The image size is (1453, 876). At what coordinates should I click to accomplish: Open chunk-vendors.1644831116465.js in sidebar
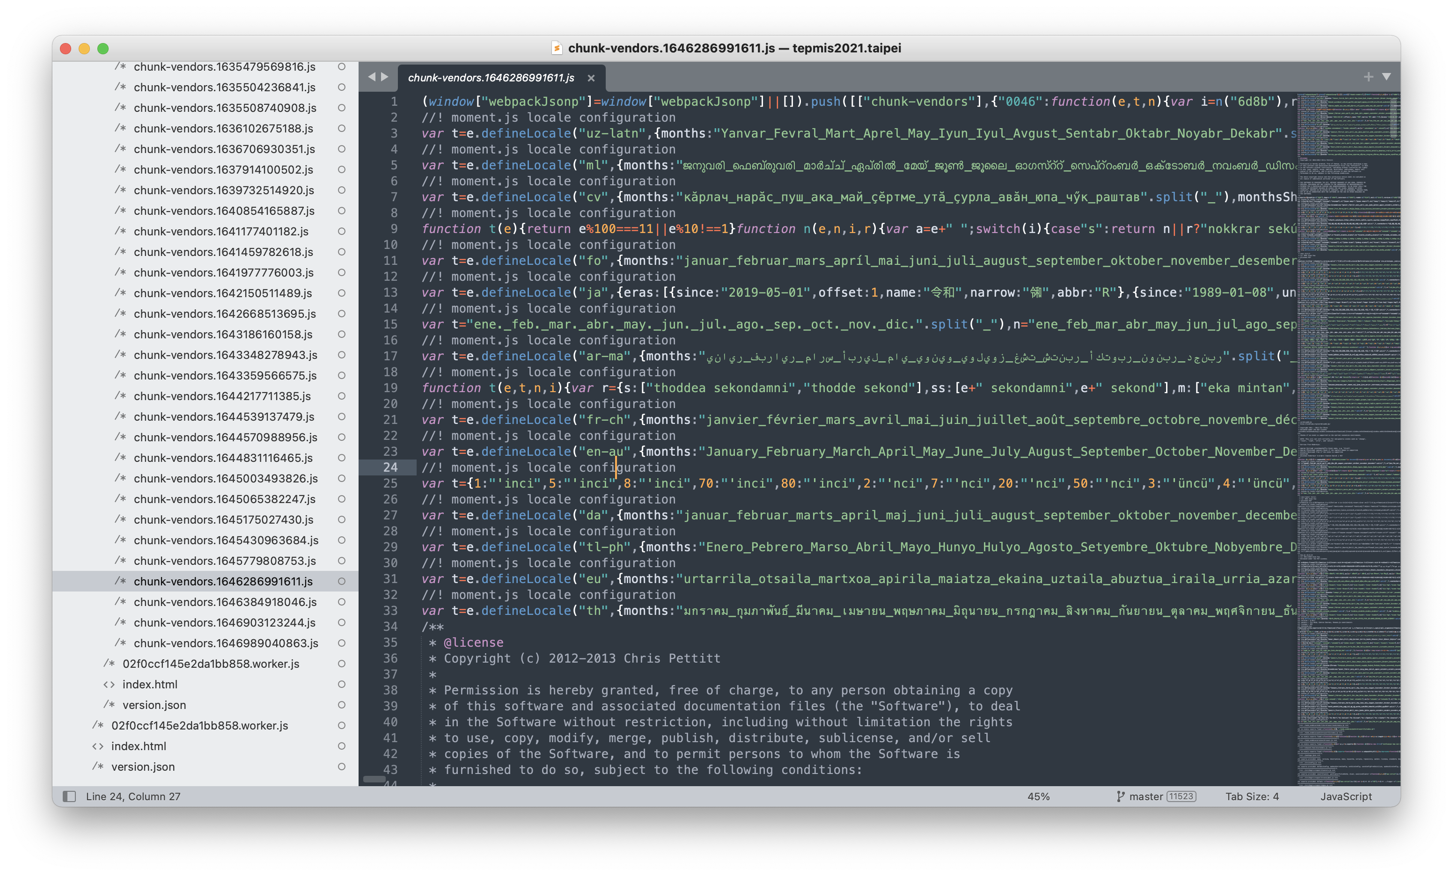point(223,458)
